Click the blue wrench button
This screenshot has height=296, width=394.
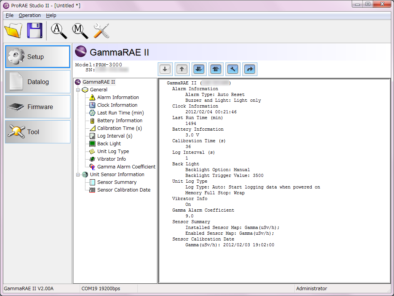[x=233, y=69]
